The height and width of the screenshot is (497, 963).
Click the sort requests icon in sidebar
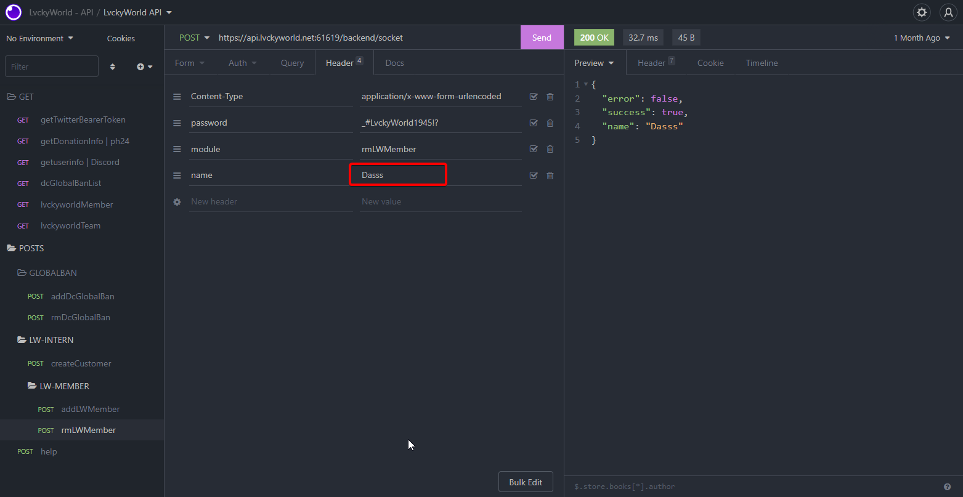click(113, 67)
